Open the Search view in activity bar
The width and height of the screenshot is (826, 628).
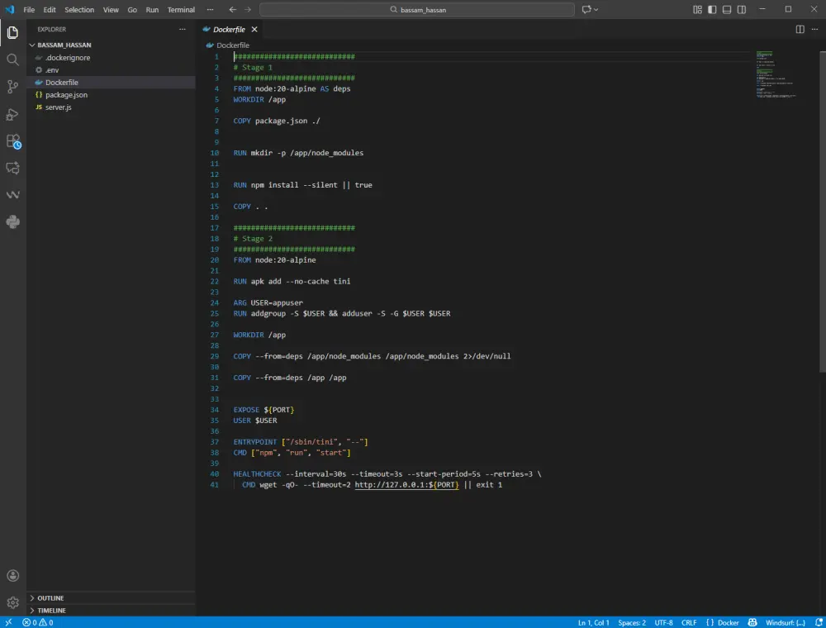(12, 59)
